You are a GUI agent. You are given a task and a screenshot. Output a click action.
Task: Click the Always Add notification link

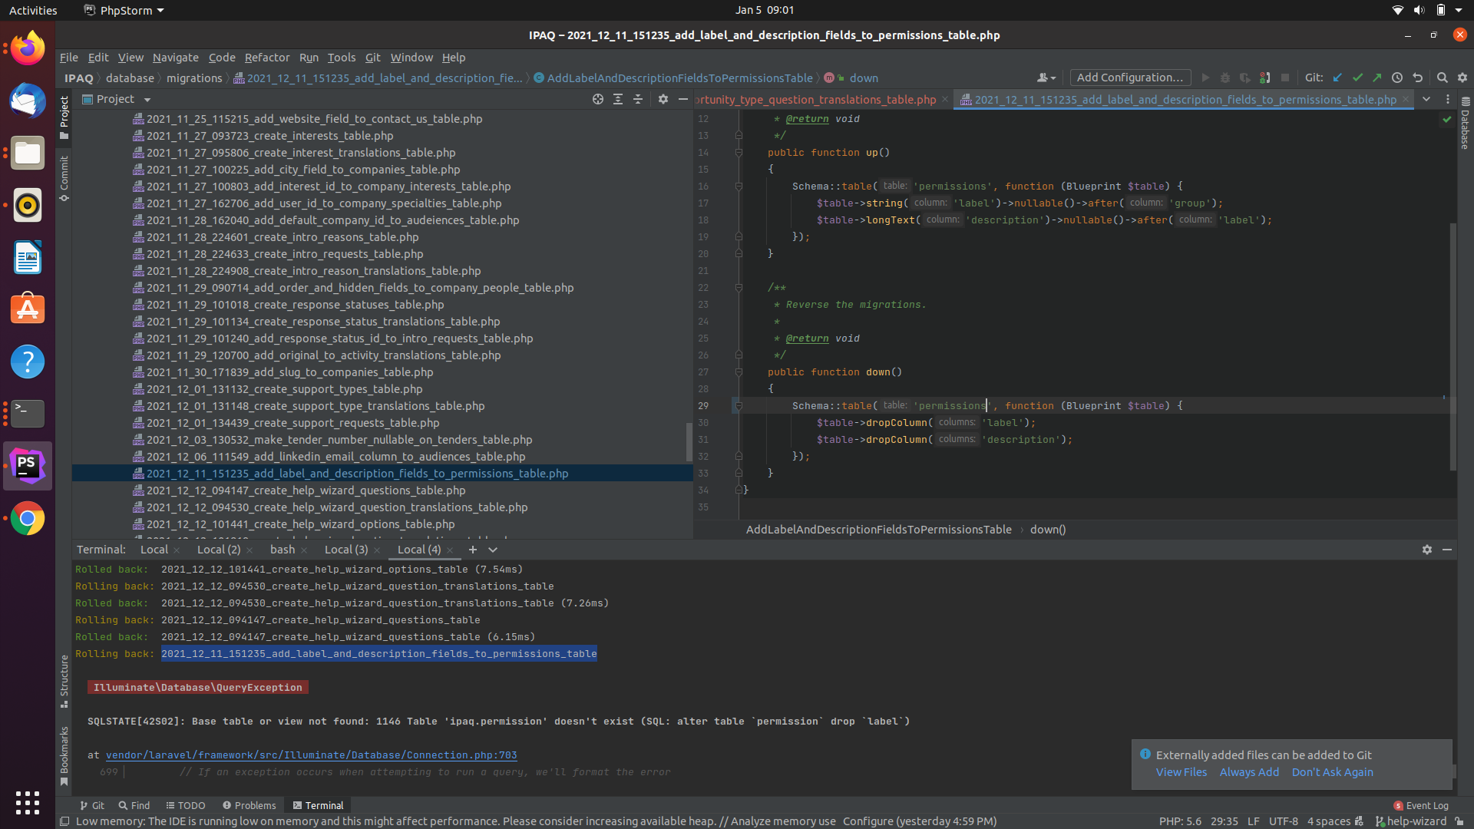coord(1249,772)
